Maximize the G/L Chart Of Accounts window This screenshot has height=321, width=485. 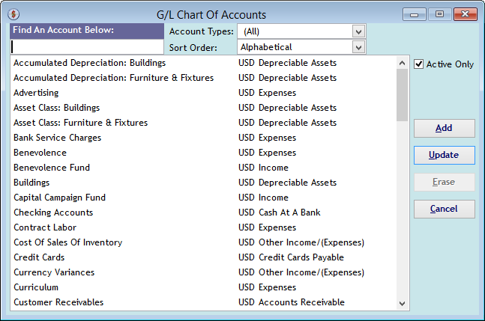coord(439,14)
